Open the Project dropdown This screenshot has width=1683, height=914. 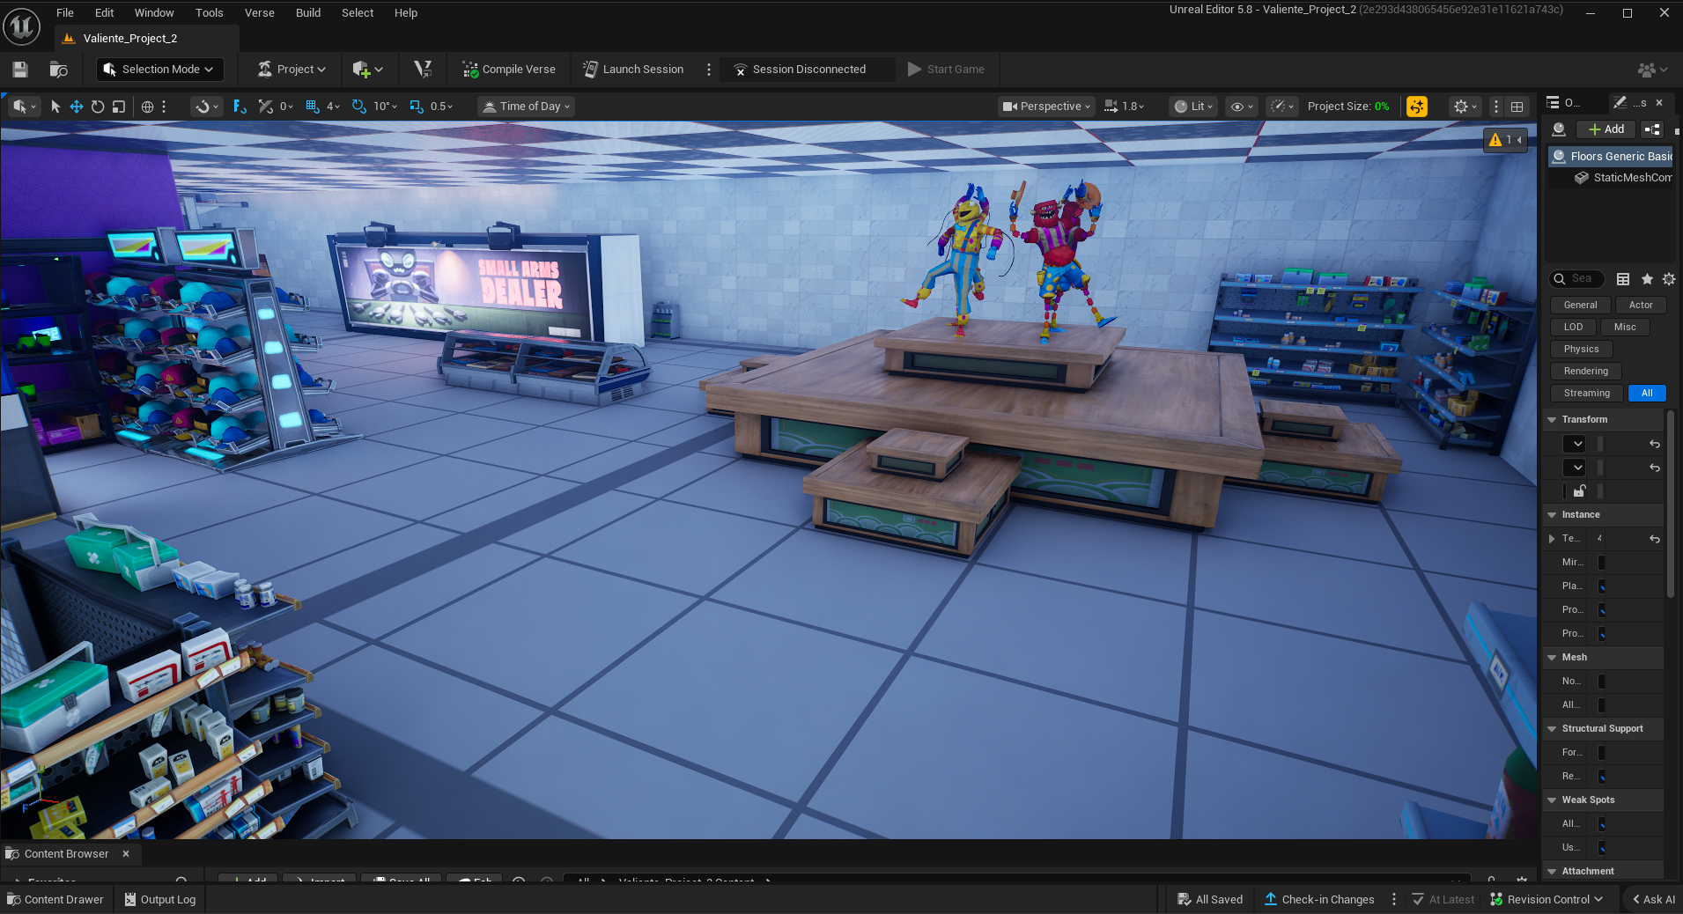click(x=292, y=70)
